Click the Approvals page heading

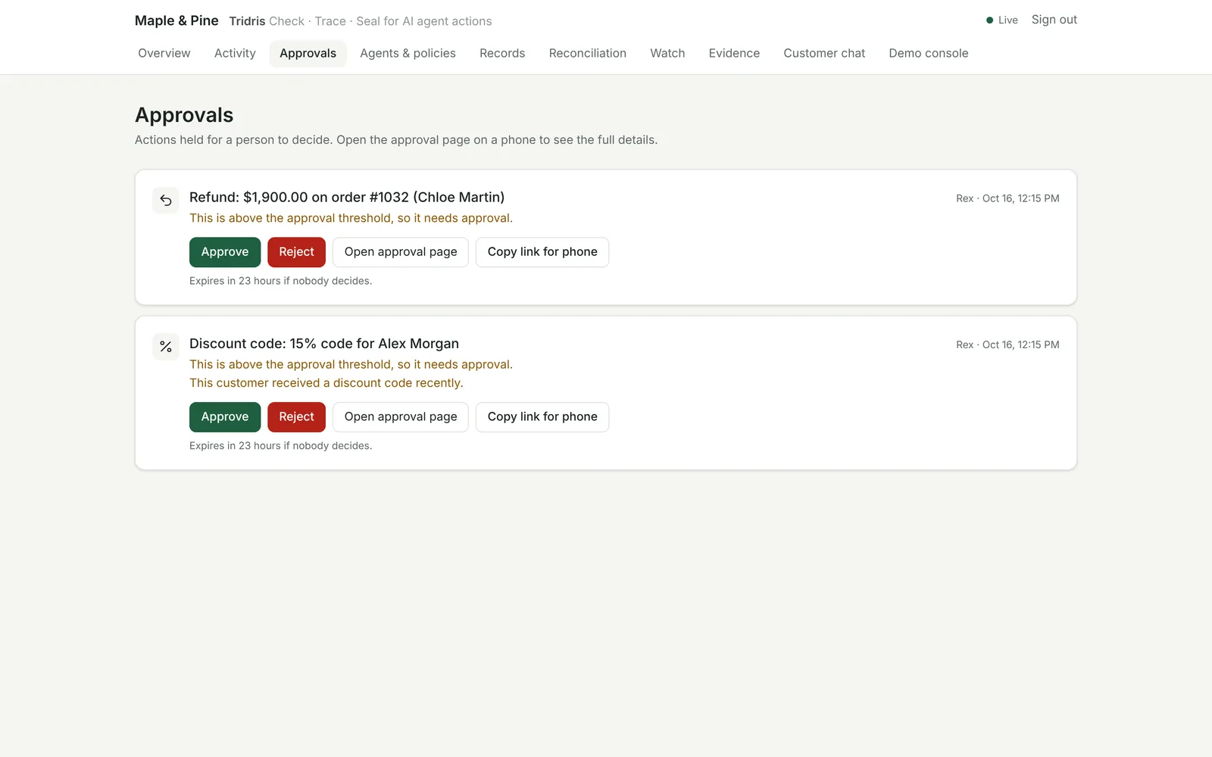[x=184, y=115]
